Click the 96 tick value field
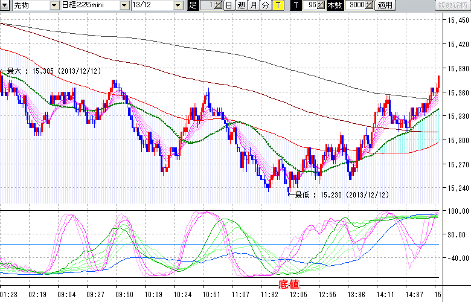Viewport: 471px width, 302px height. click(x=310, y=5)
